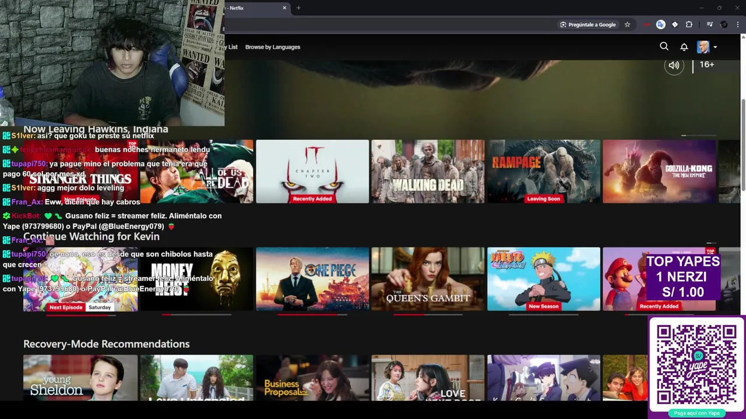Open IT Chapter Two thumbnail
The height and width of the screenshot is (419, 746).
click(312, 171)
